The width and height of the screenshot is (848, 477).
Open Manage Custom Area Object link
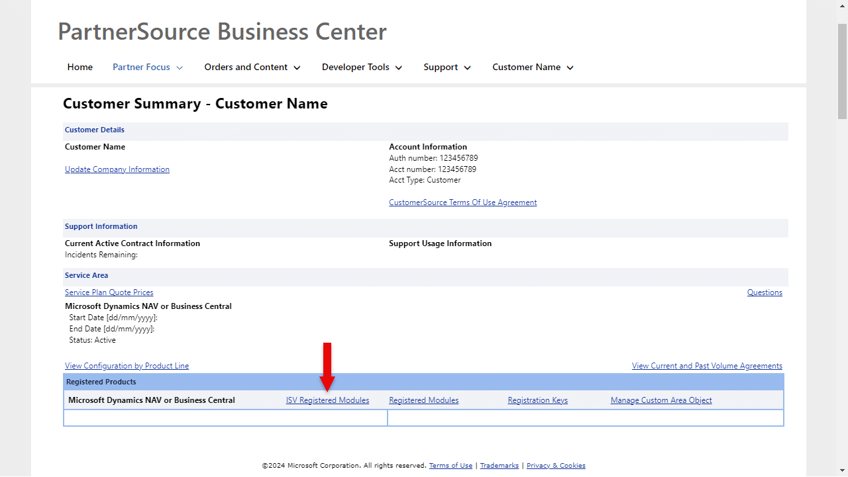[661, 400]
